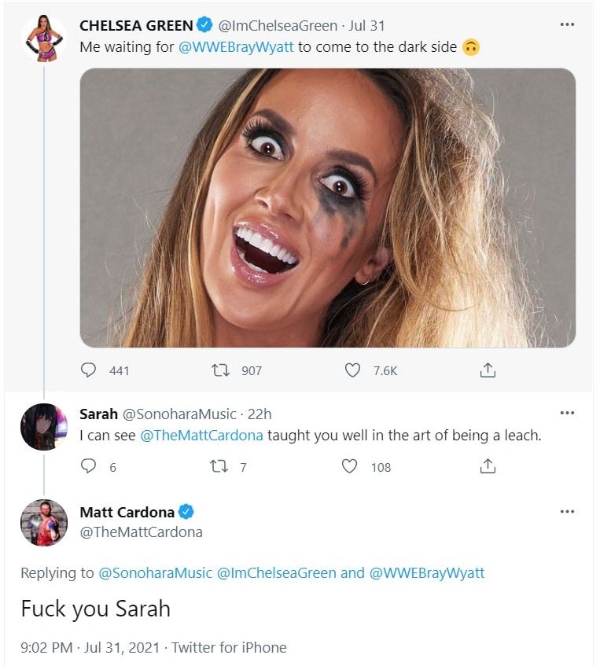
Task: Click the Twitter for iPhone source label
Action: (229, 648)
